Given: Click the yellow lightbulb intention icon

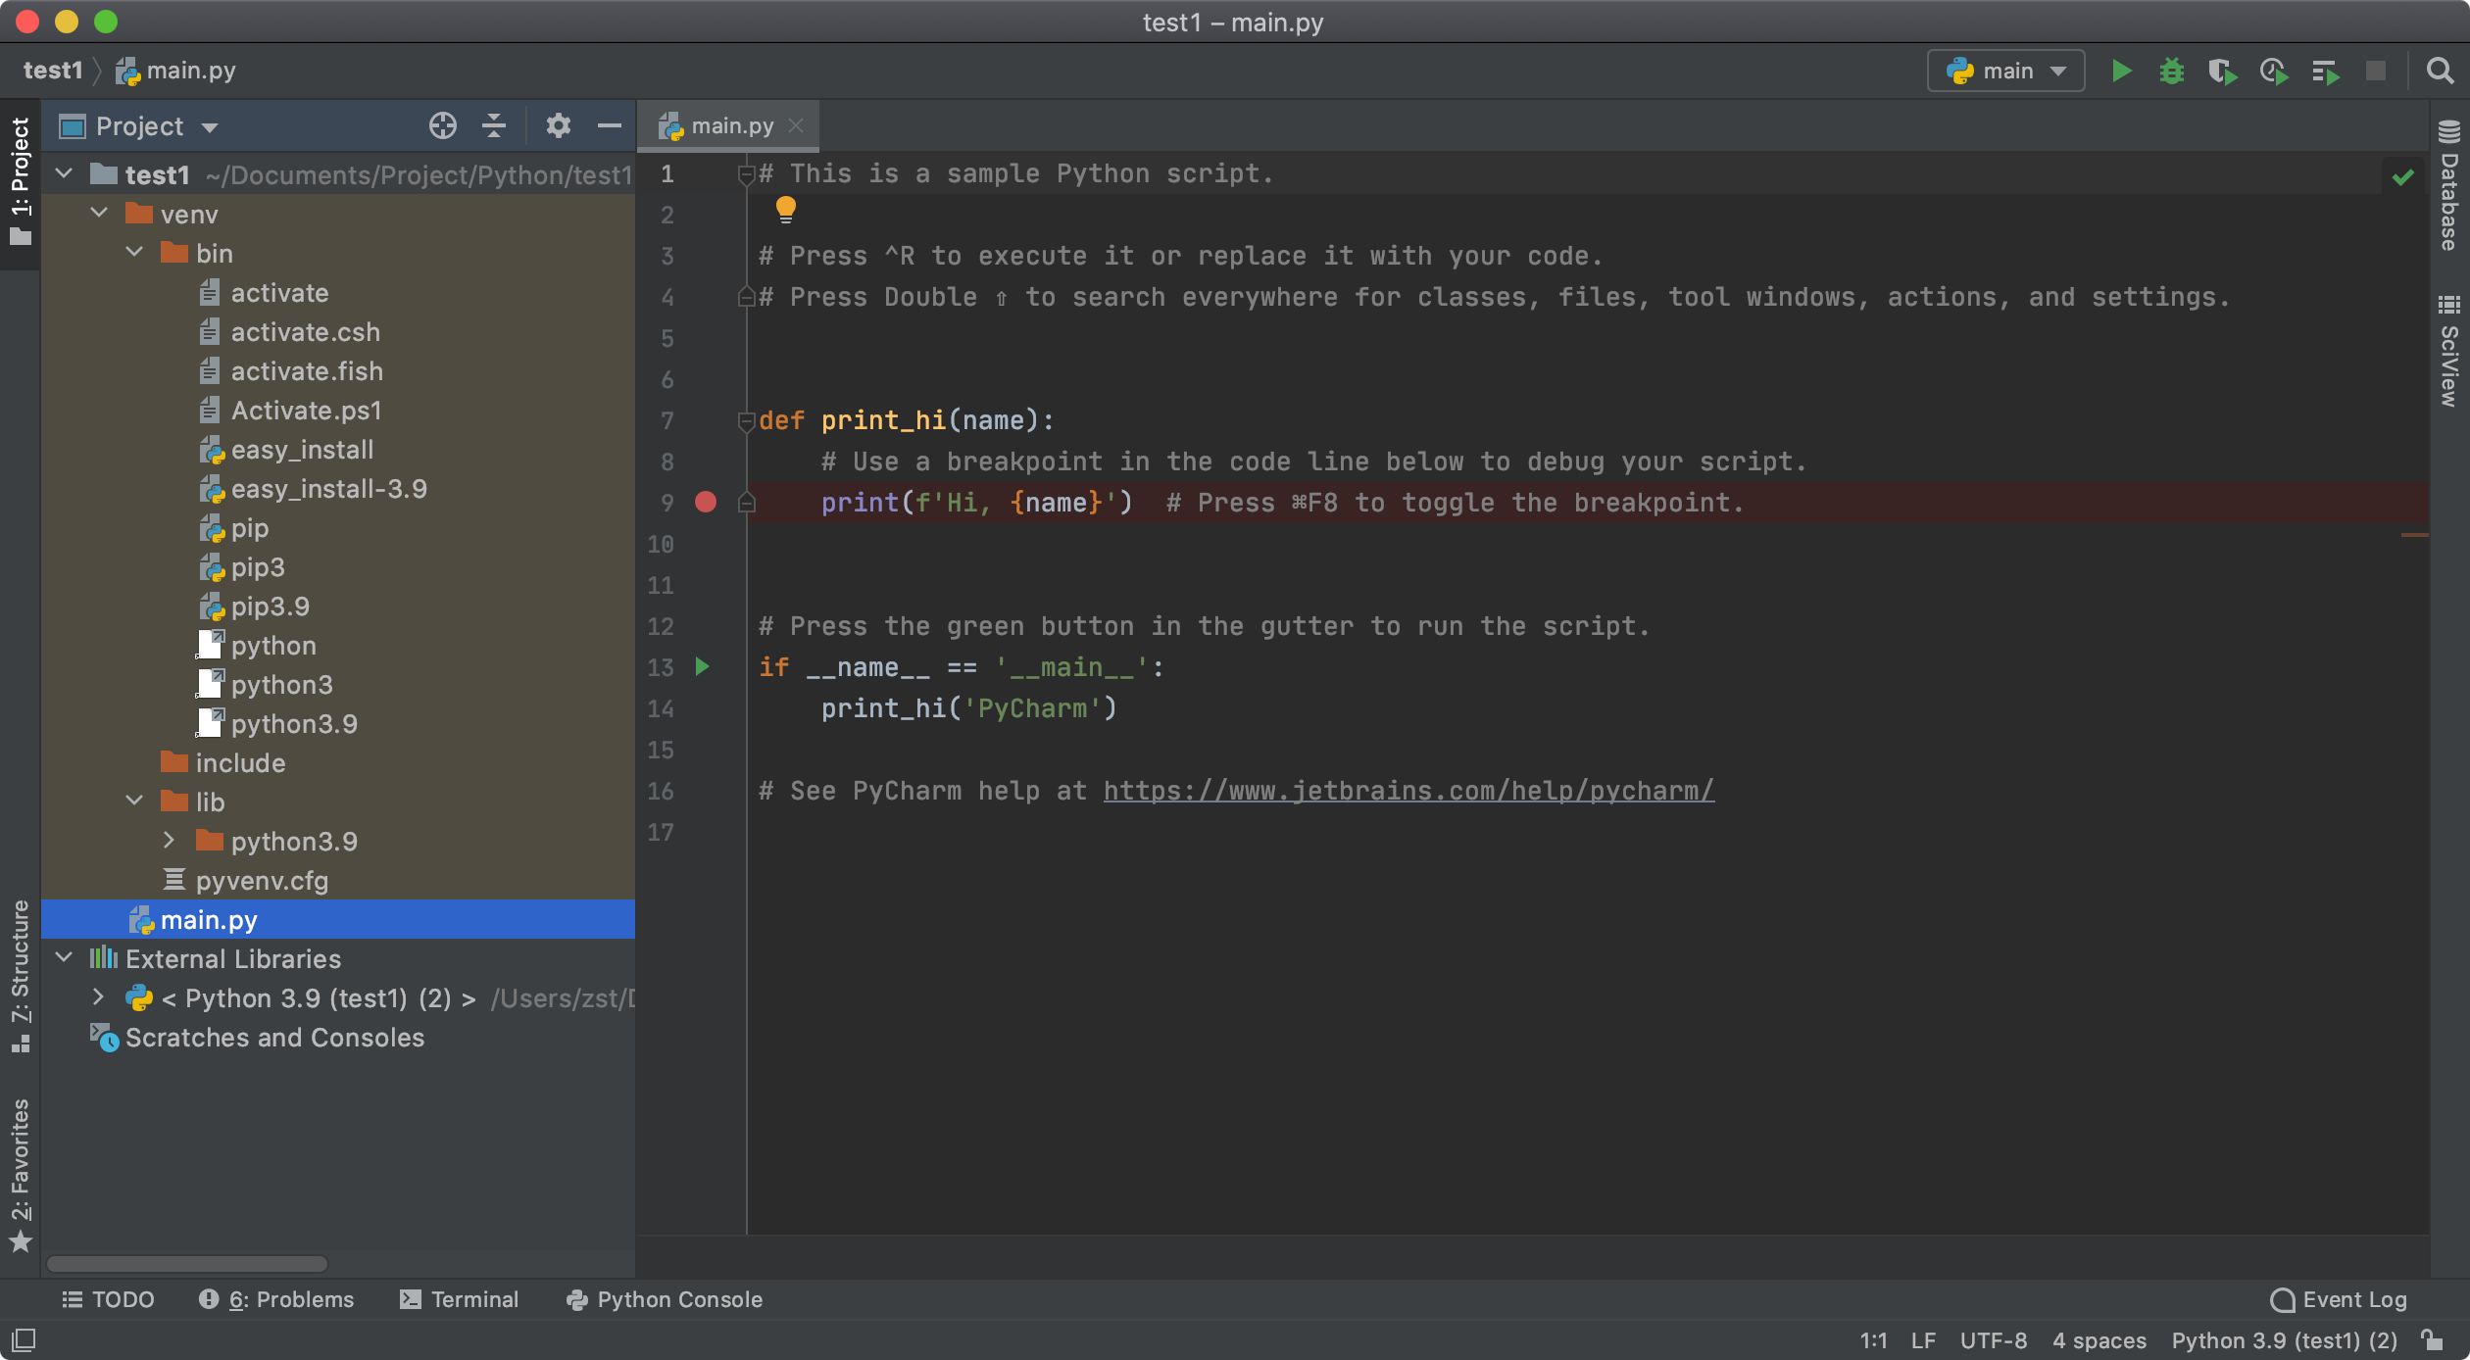Looking at the screenshot, I should [785, 208].
